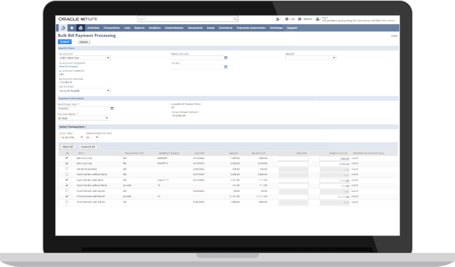Open the Processing Date calendar picker

(112, 109)
